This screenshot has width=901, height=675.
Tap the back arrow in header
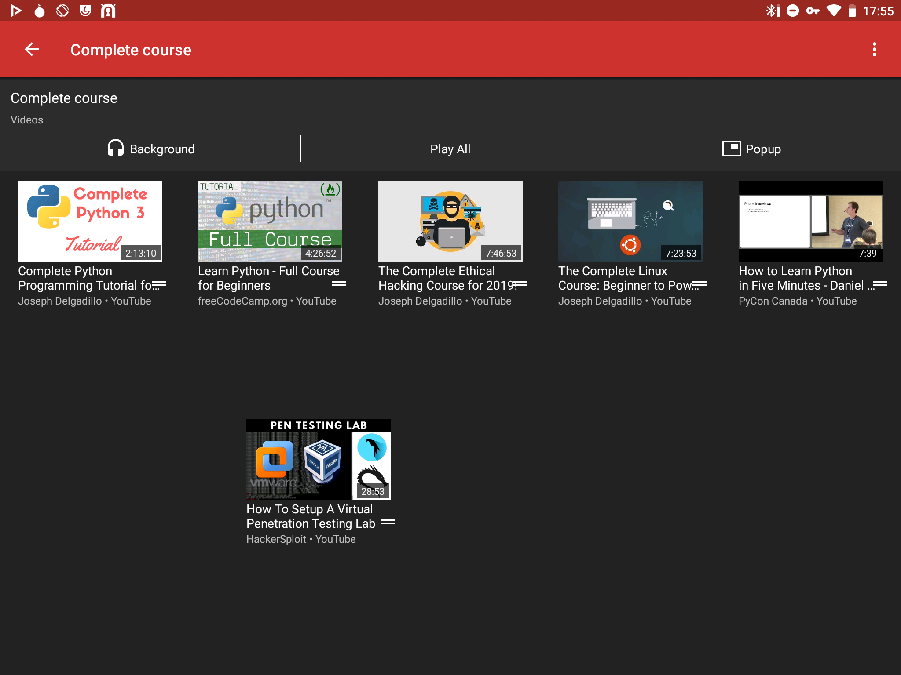tap(32, 50)
